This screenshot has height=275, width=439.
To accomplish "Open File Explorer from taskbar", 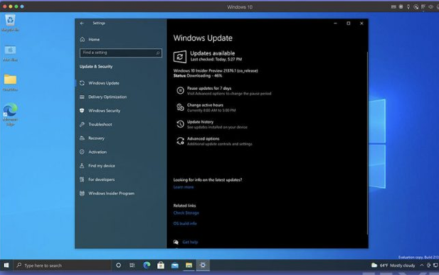I will click(x=189, y=265).
